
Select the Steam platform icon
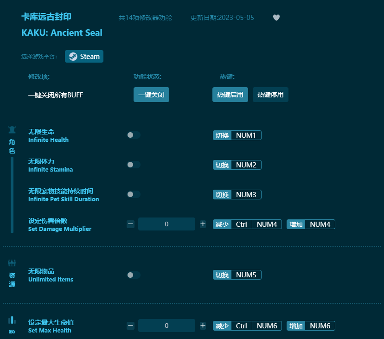(74, 56)
